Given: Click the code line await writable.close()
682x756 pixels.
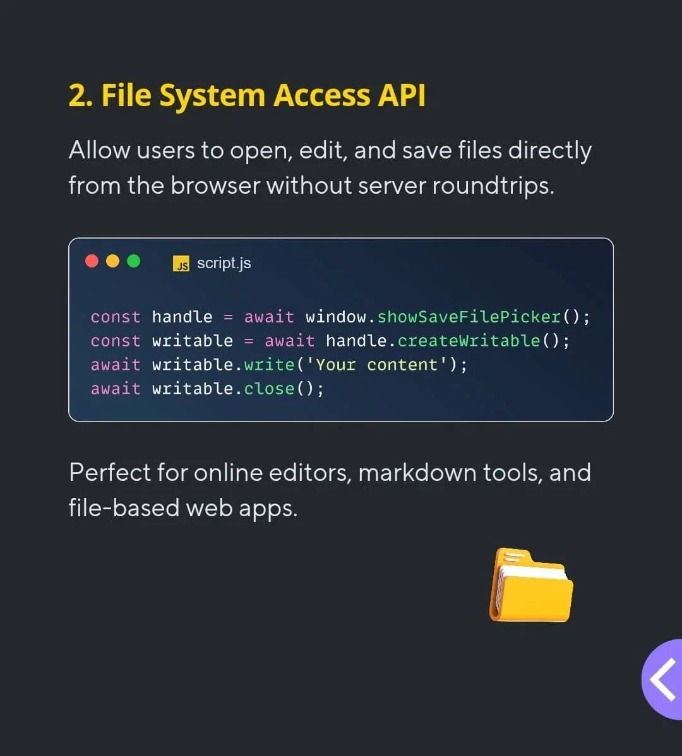Looking at the screenshot, I should (207, 389).
